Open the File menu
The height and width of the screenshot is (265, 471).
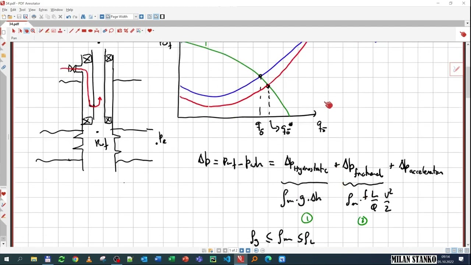click(x=4, y=10)
